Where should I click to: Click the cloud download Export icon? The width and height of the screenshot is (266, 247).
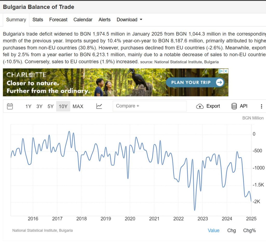[200, 106]
